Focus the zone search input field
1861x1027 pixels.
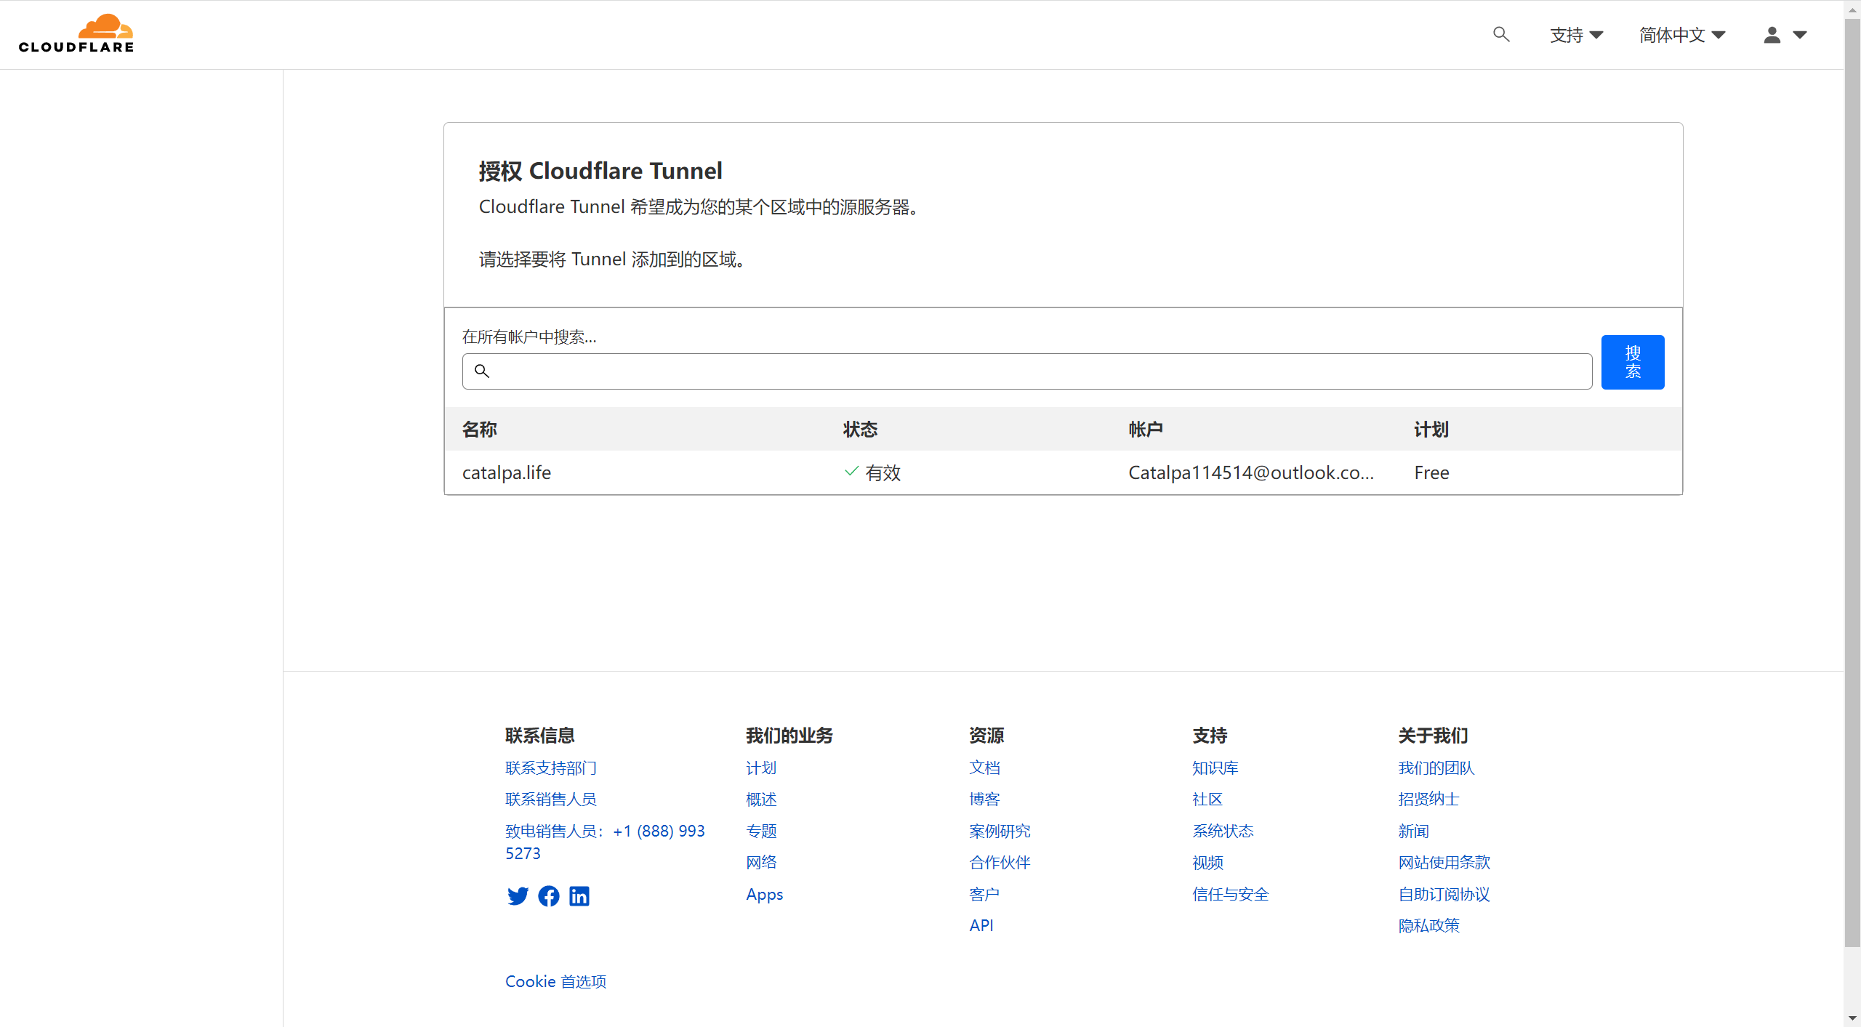(1027, 371)
